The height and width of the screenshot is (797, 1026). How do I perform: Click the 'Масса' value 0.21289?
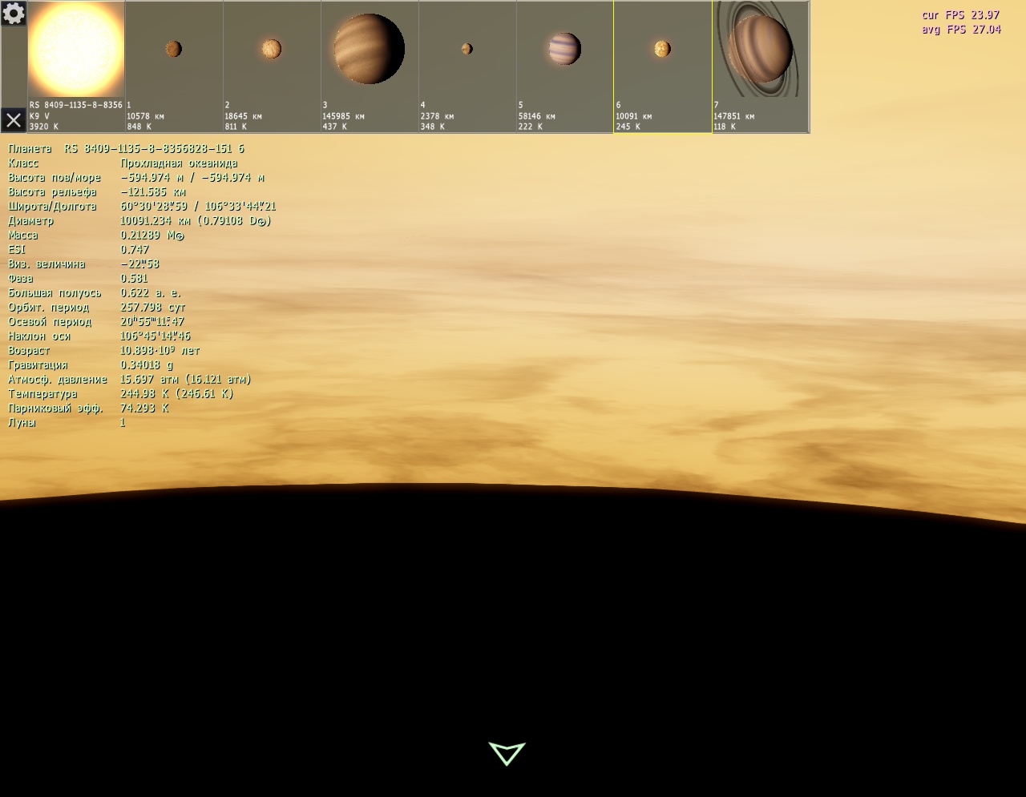[x=152, y=235]
